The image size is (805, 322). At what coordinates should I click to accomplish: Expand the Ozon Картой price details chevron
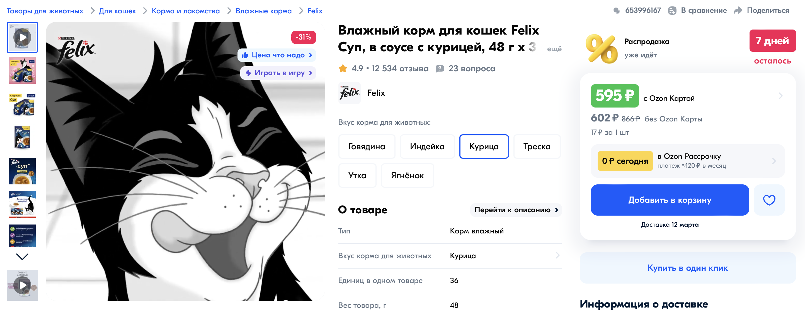click(780, 96)
